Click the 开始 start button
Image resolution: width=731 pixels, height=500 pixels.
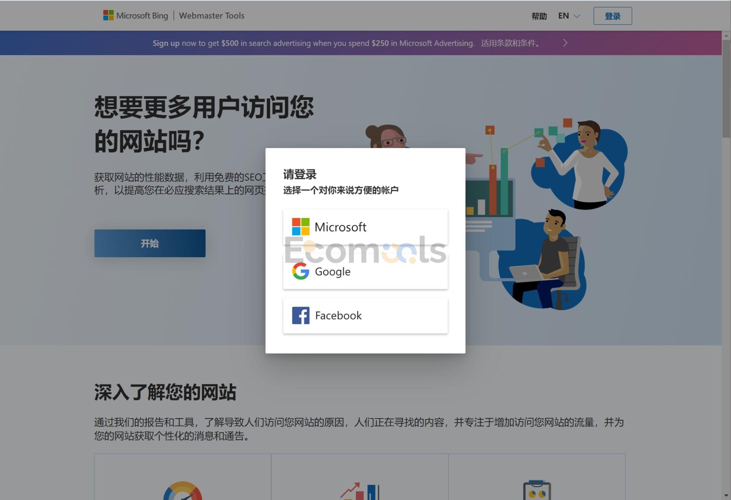150,243
